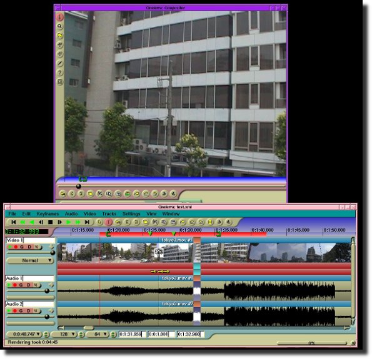372x359 pixels.
Task: Open the 0:0:40.747 sample zoom dropdown
Action: pos(24,334)
